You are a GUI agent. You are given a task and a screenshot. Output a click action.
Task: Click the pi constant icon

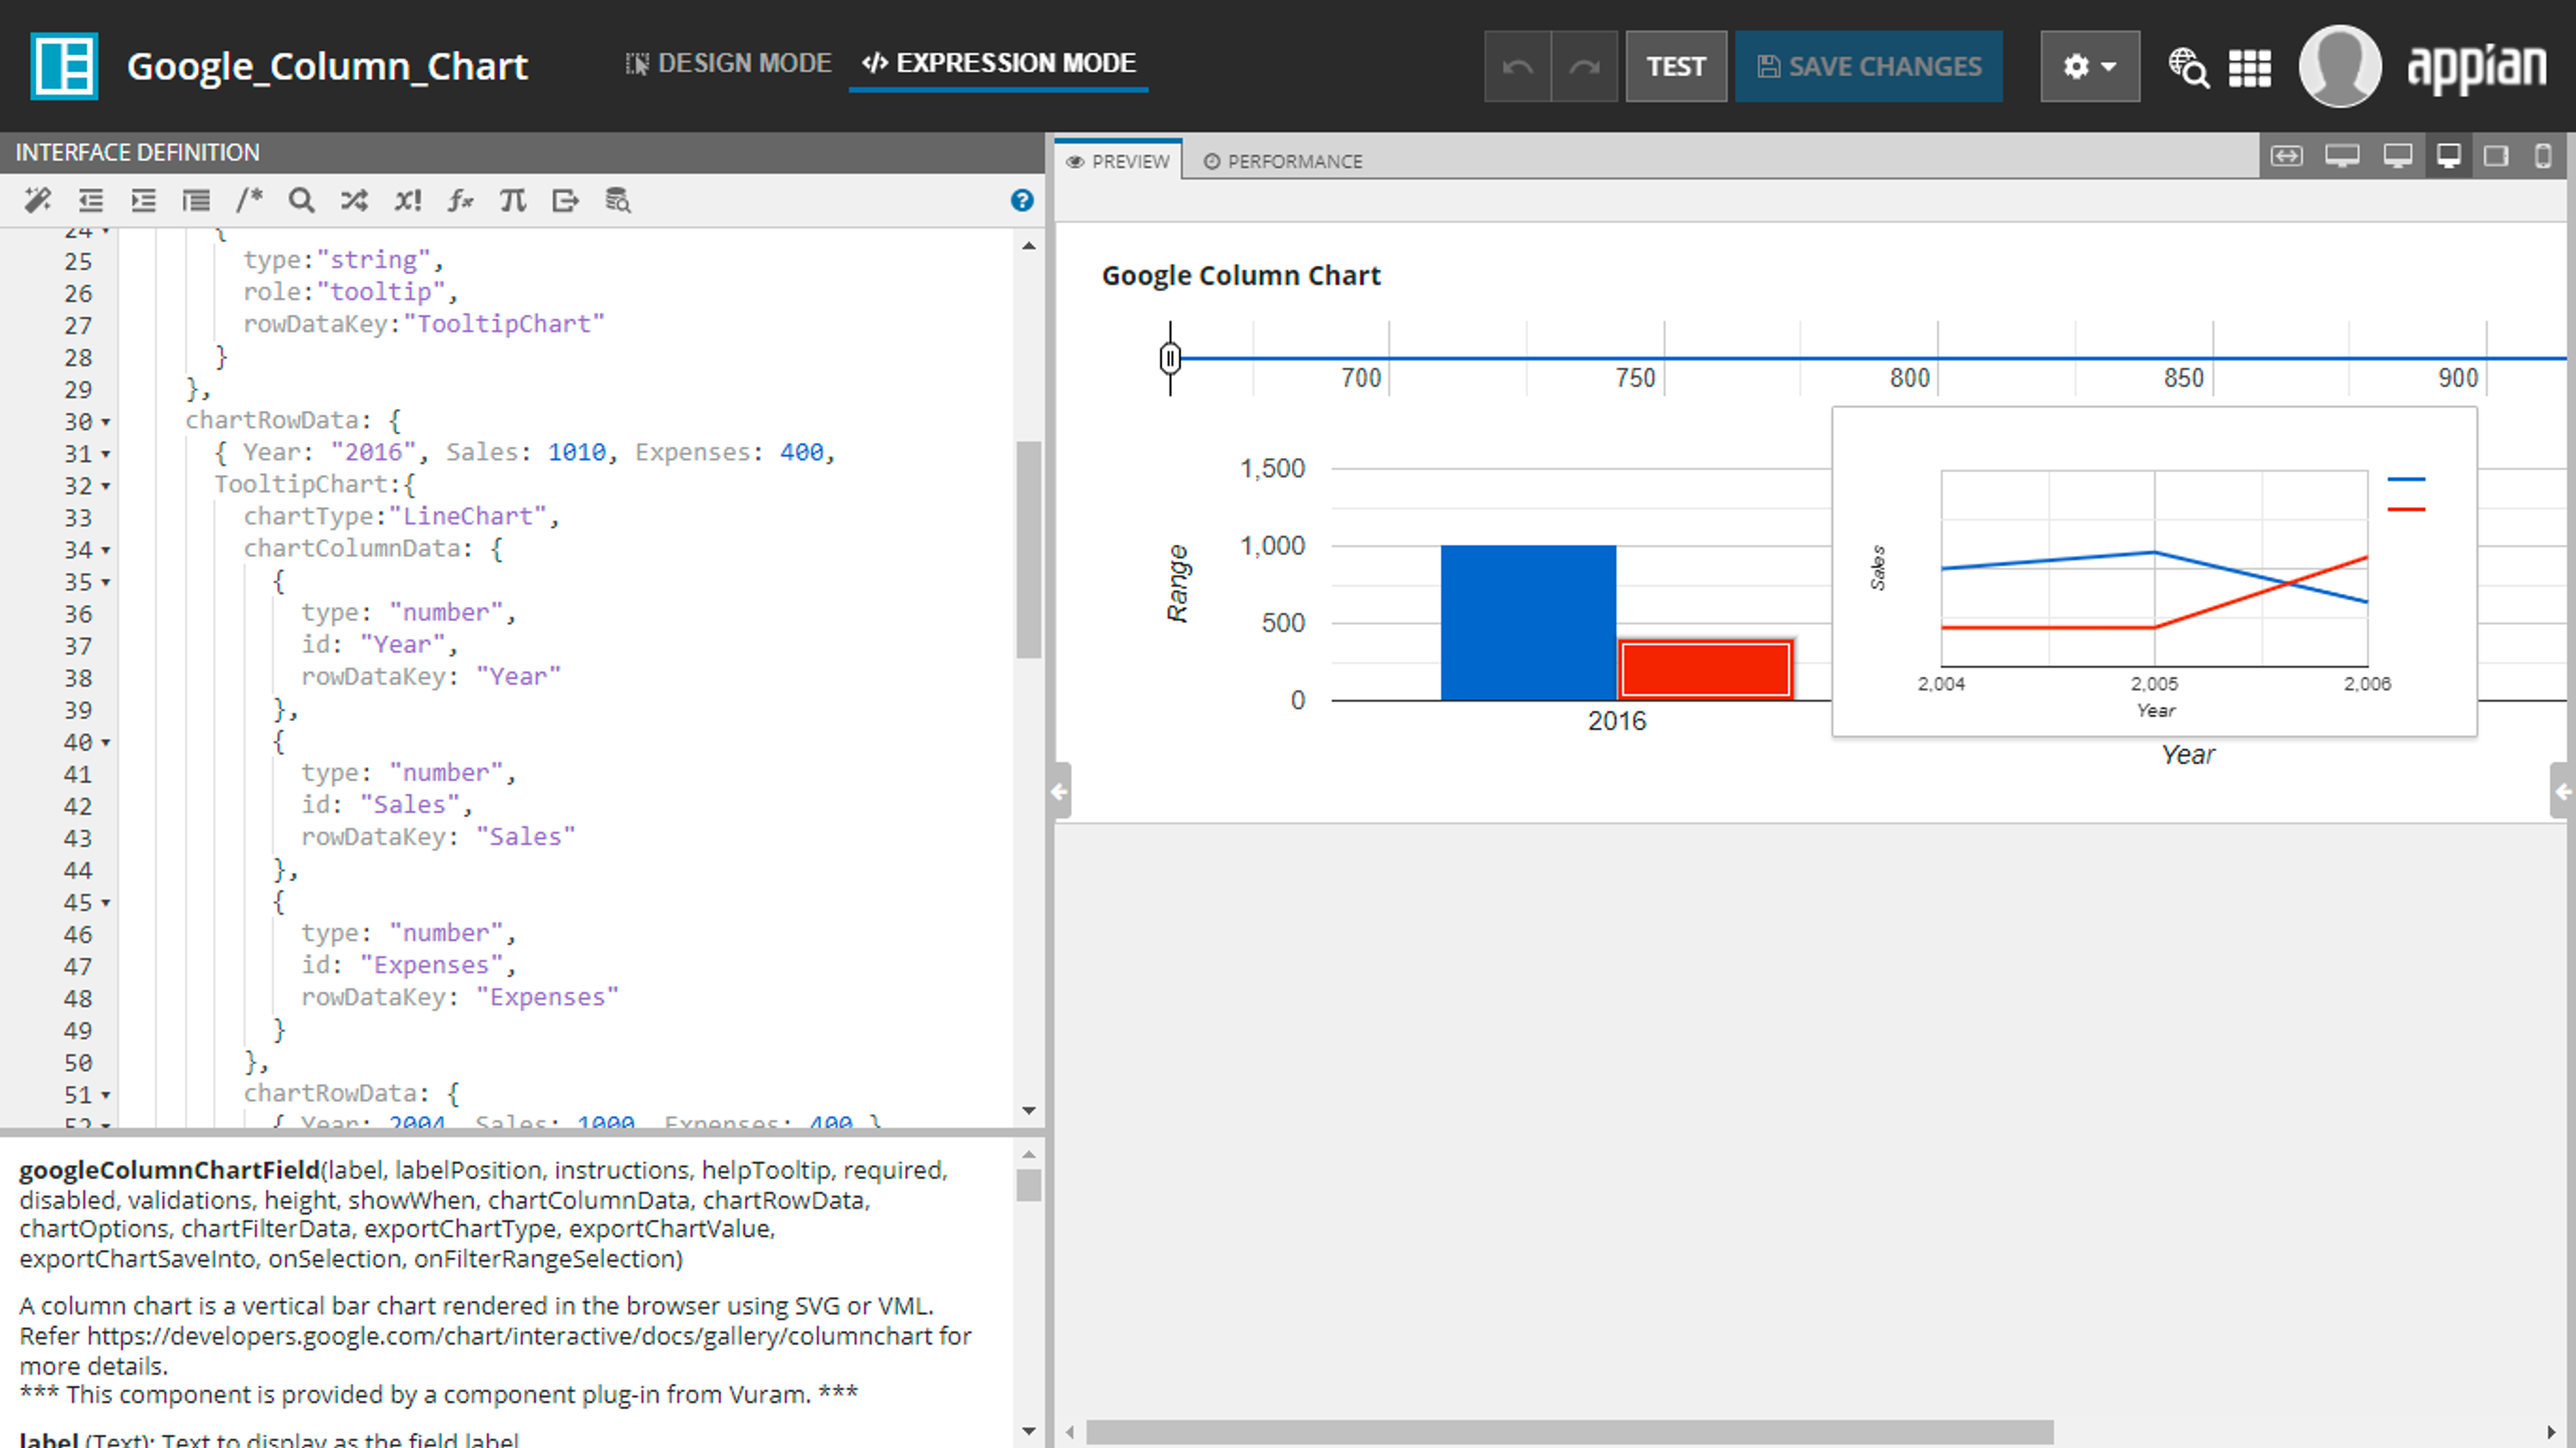point(513,201)
